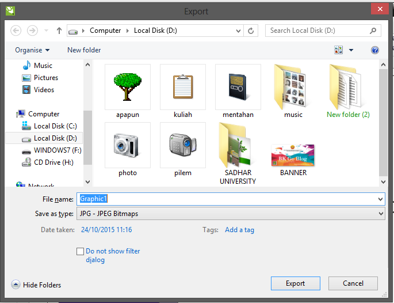Viewport: 394px width, 303px height.
Task: Open the photo camera folder
Action: (x=127, y=145)
